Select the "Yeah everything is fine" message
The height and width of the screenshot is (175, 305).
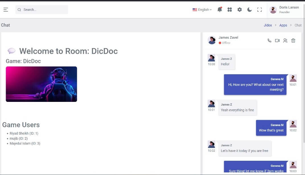[x=237, y=110]
